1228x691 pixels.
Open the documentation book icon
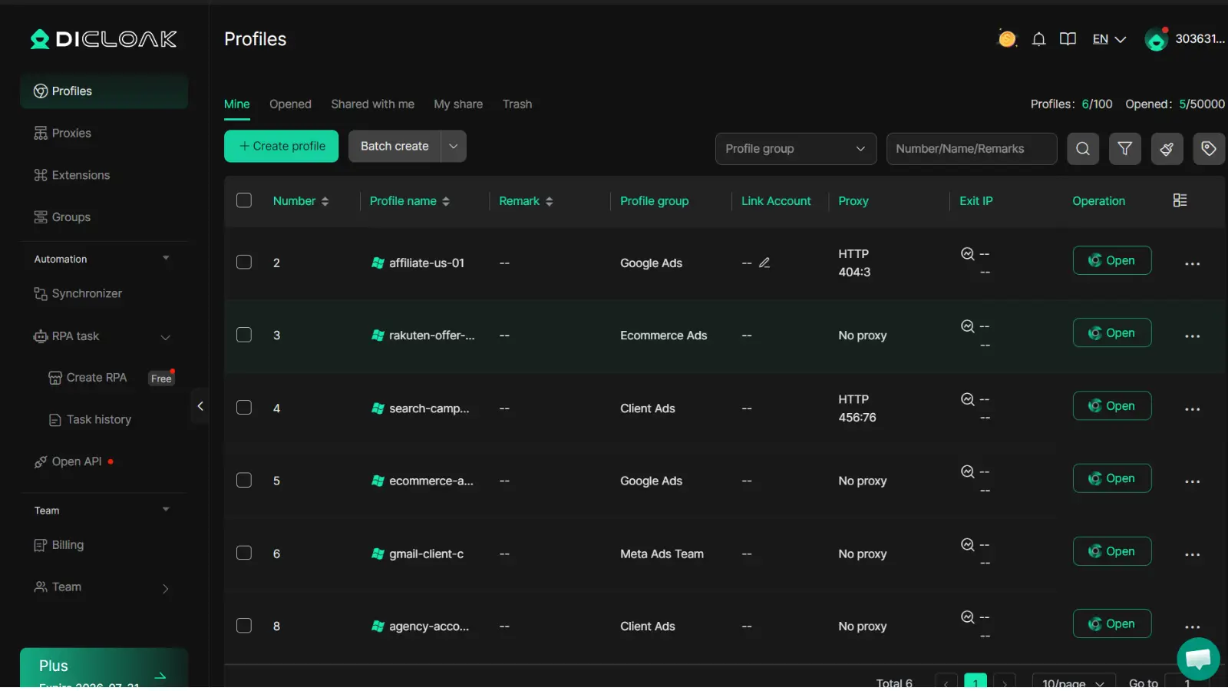point(1068,39)
